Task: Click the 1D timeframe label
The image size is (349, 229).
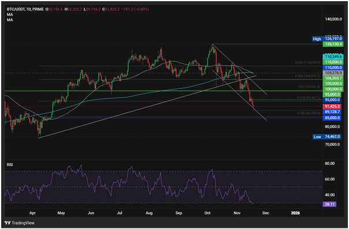Action: click(x=28, y=9)
